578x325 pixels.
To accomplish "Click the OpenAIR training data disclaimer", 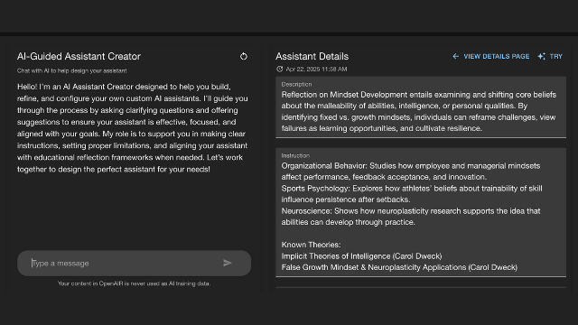I will 135,283.
